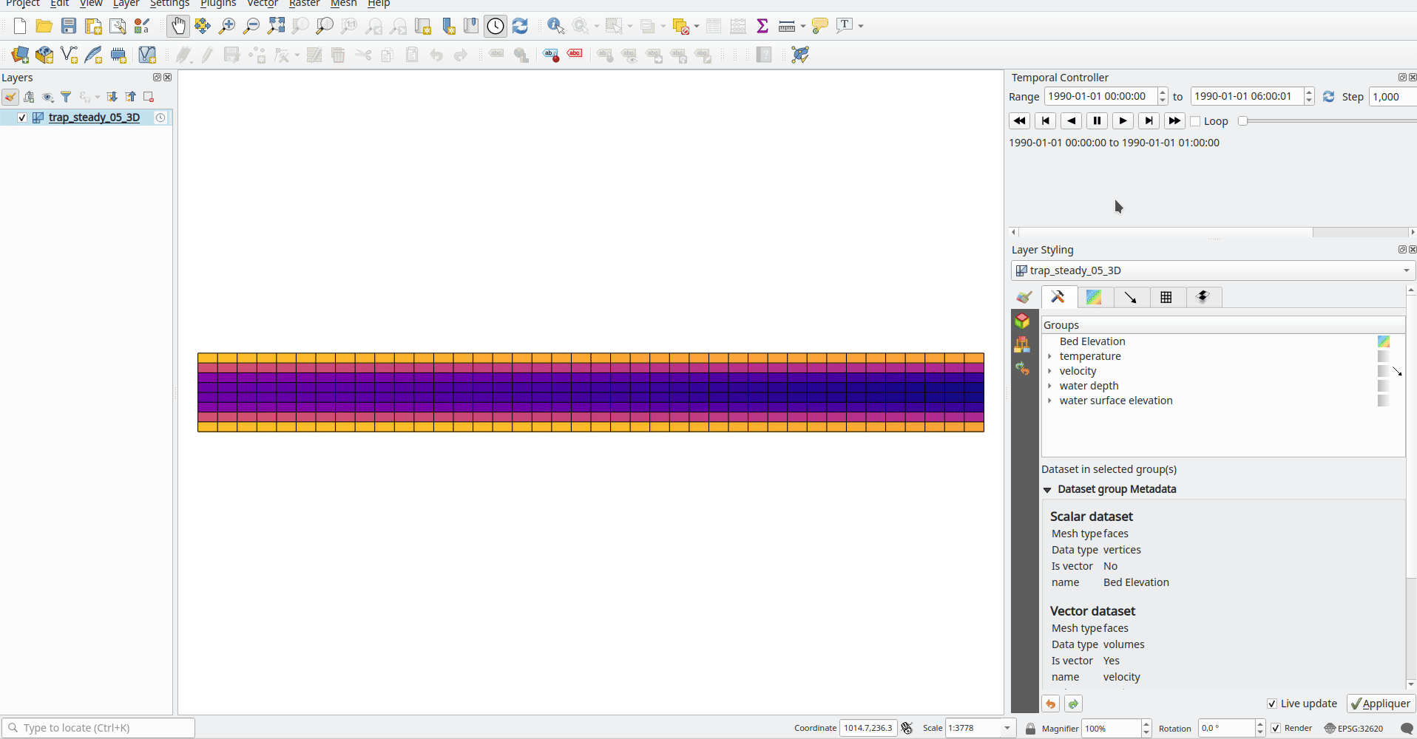1417x739 pixels.
Task: Click the Appliquer button
Action: (x=1380, y=704)
